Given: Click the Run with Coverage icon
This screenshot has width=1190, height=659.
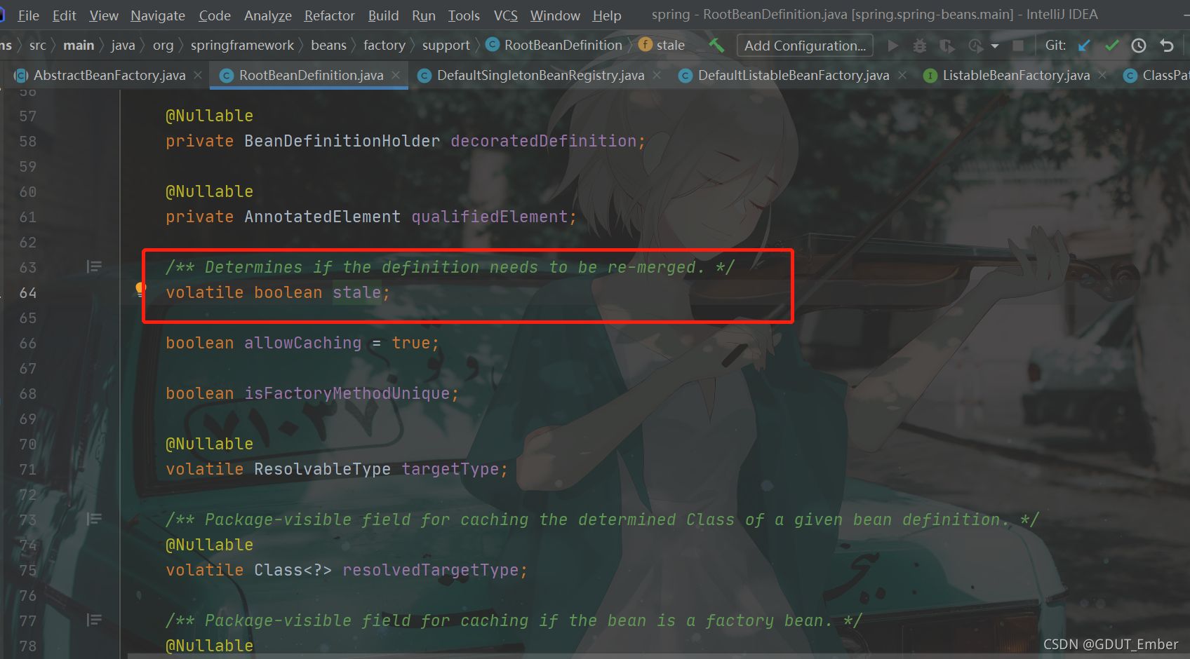Looking at the screenshot, I should coord(947,46).
